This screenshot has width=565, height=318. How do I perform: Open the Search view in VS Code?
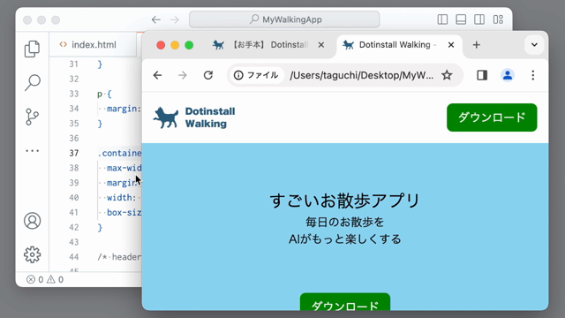pos(32,82)
